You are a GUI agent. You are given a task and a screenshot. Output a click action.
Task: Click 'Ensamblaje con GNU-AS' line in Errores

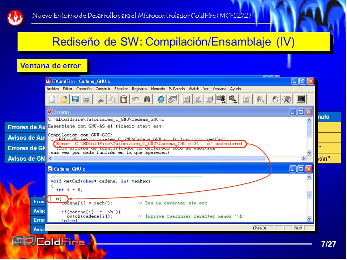[x=106, y=126]
